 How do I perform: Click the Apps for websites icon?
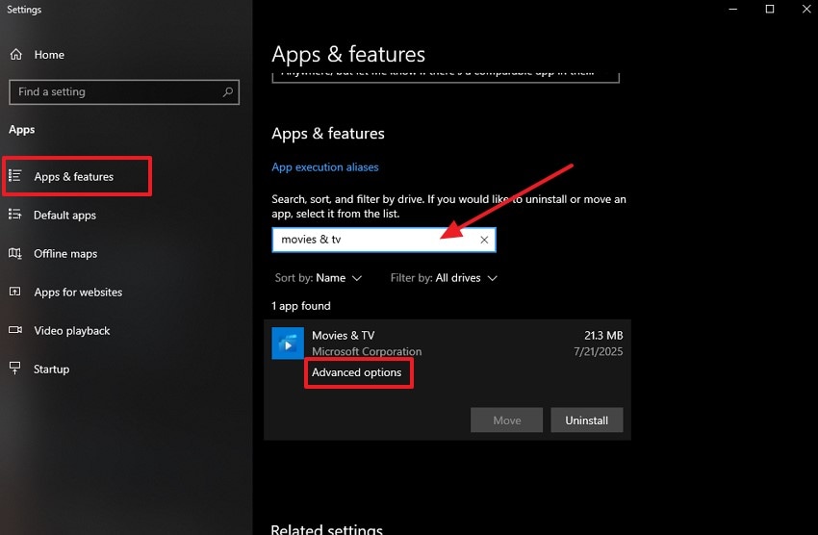pos(15,292)
